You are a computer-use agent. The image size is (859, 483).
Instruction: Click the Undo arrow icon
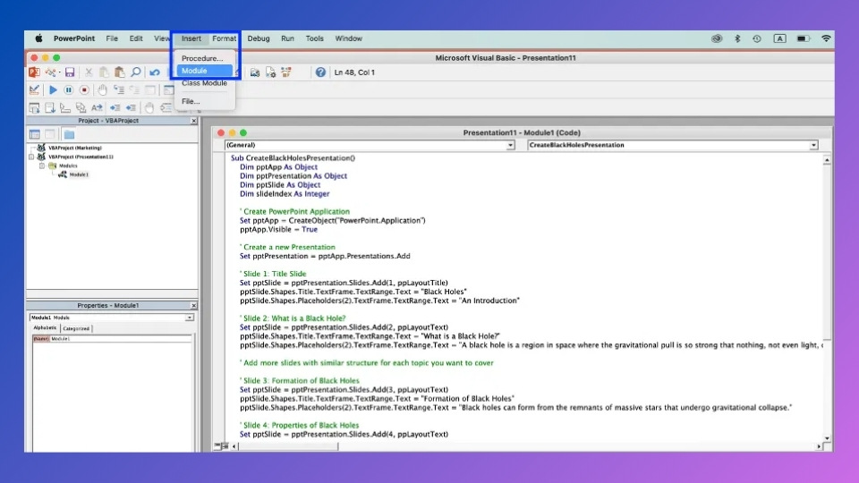tap(155, 72)
